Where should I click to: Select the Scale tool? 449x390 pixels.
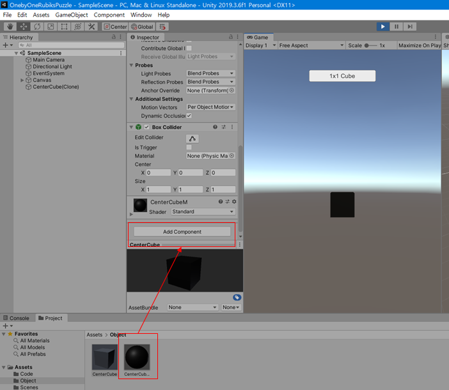tap(51, 27)
